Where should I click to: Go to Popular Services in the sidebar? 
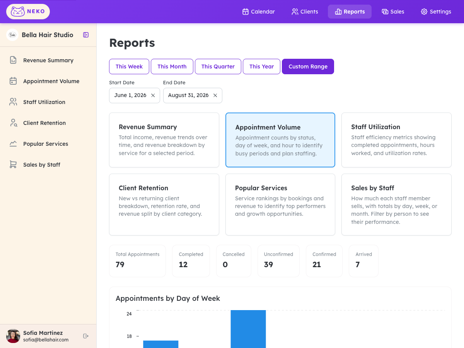pyautogui.click(x=48, y=144)
